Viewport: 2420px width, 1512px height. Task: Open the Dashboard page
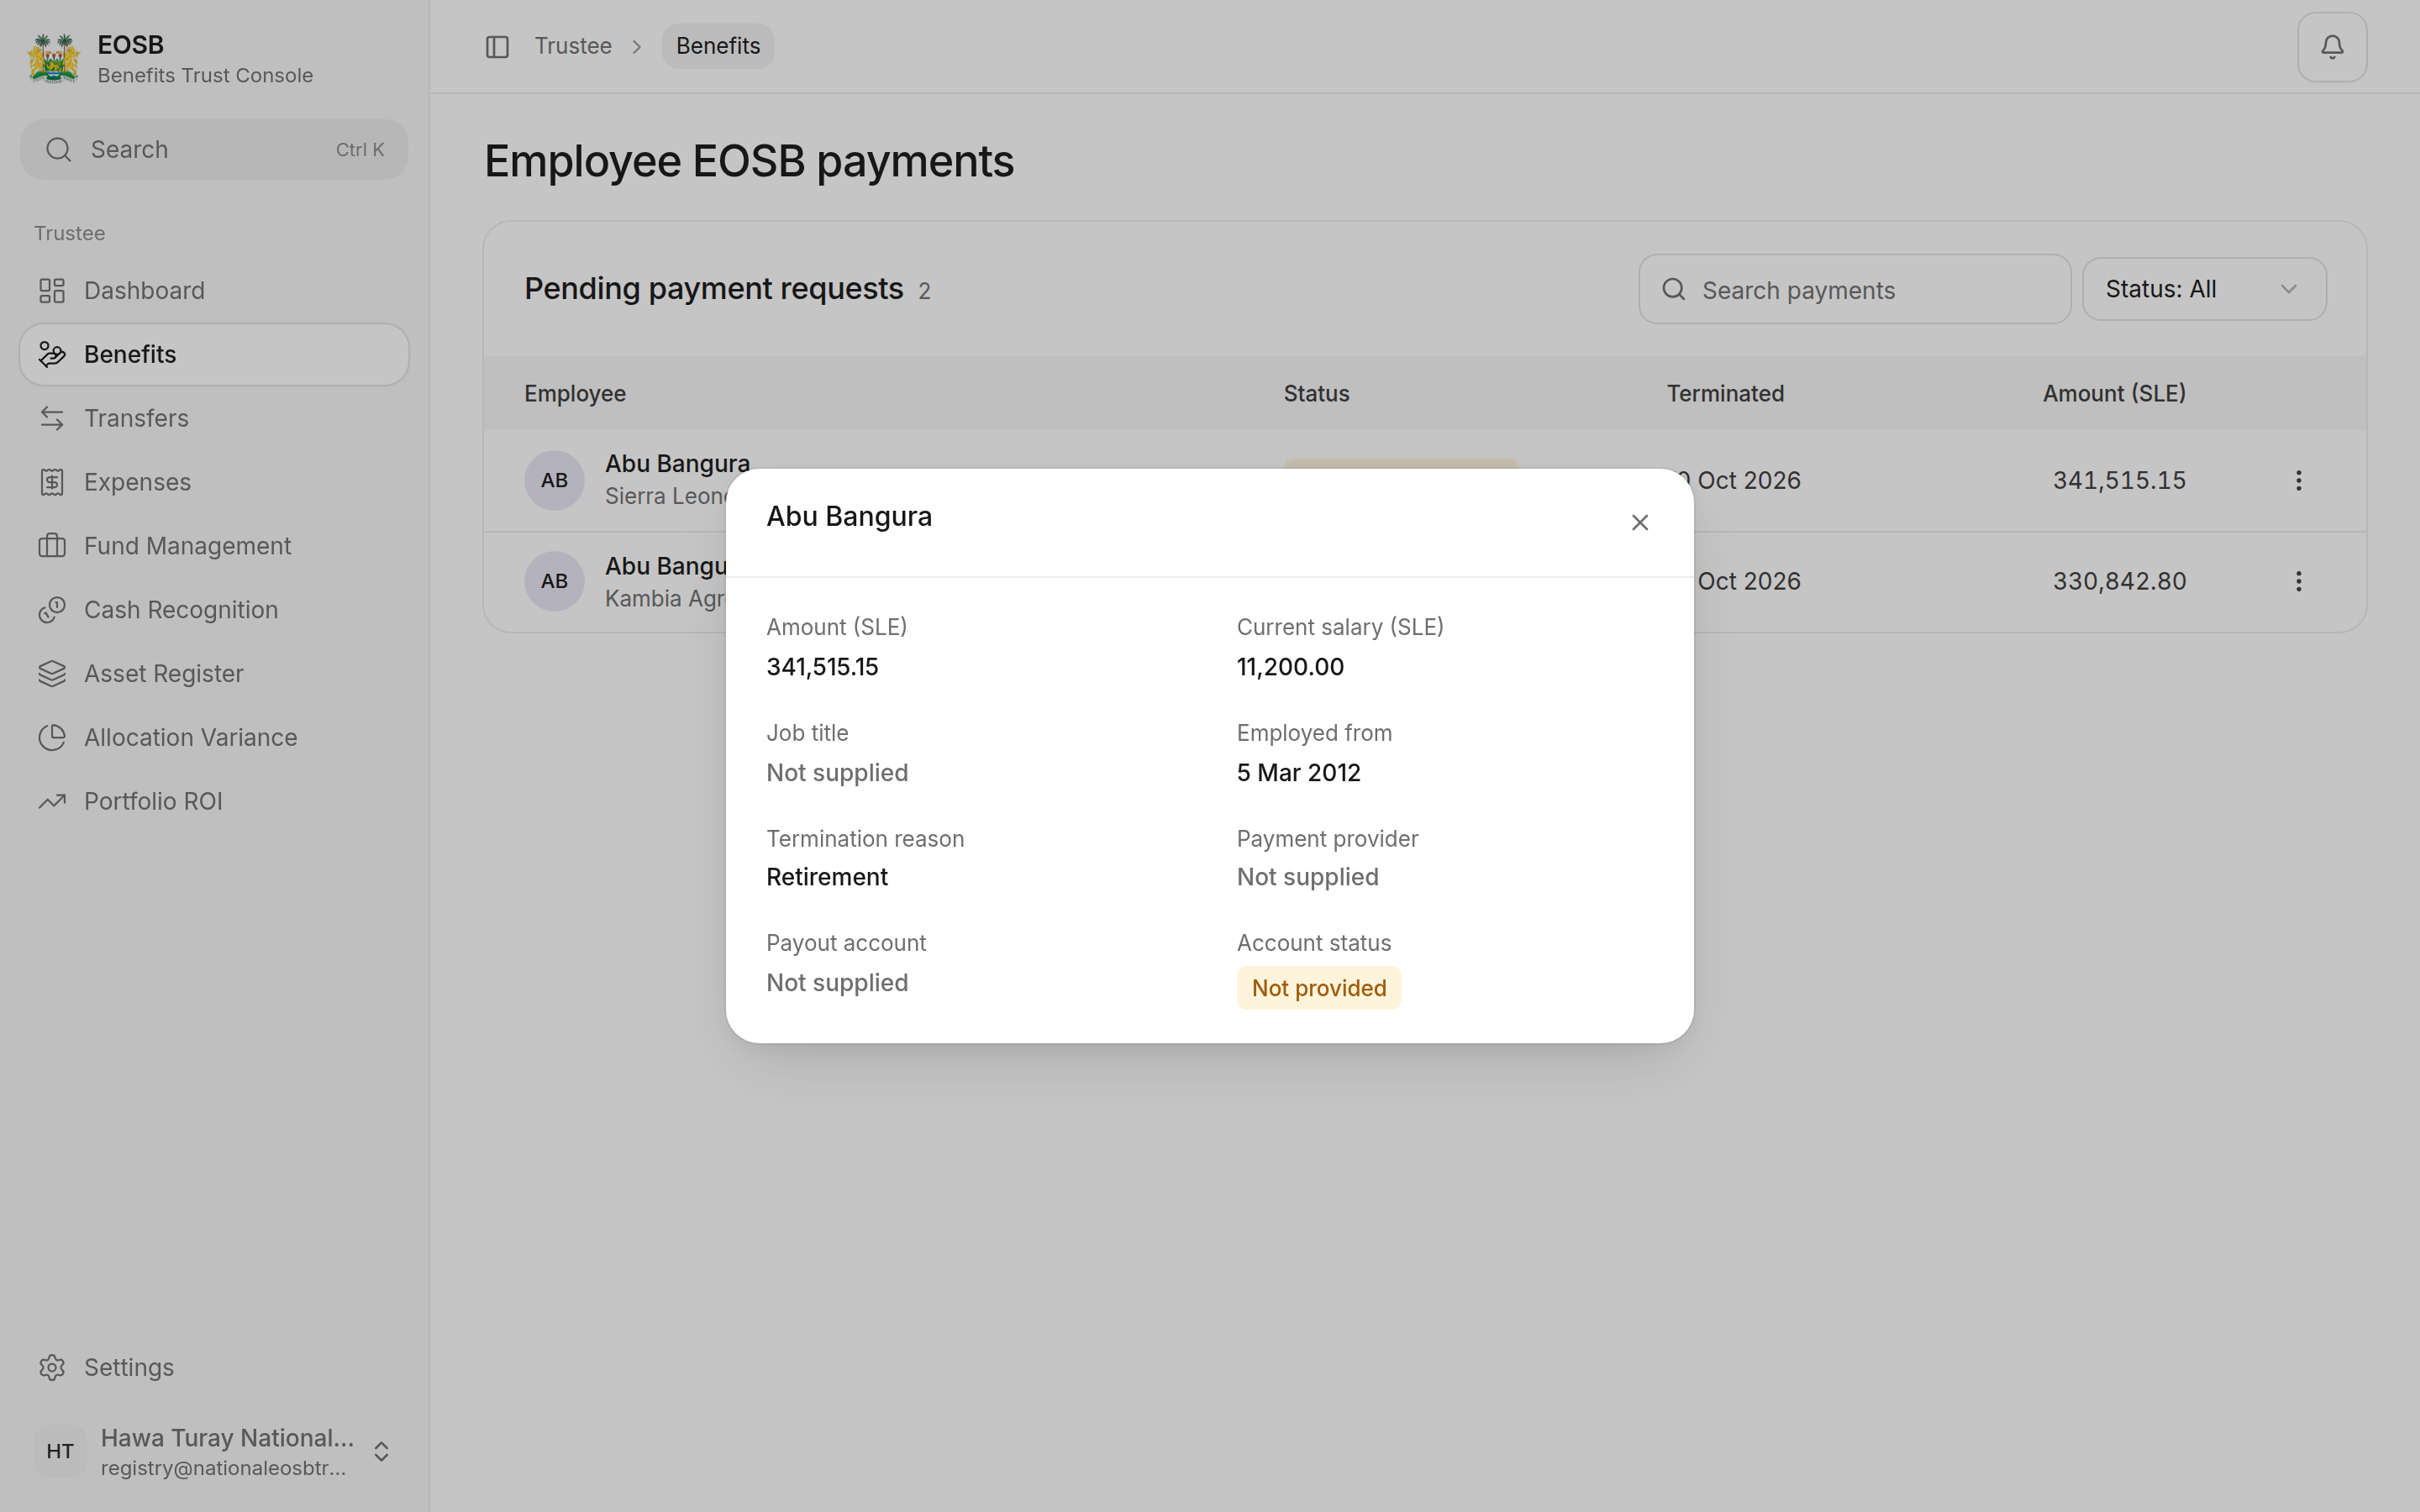(x=213, y=291)
